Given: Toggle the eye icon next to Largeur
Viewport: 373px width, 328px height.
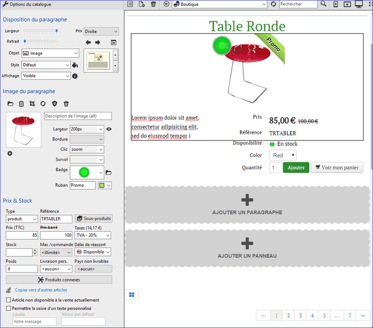Looking at the screenshot, I should 109,129.
